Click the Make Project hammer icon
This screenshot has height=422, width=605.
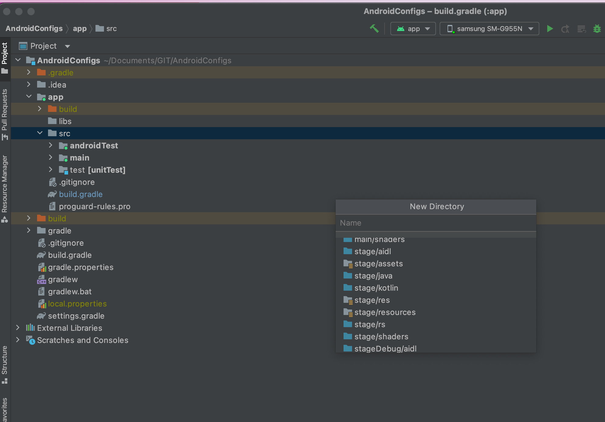point(374,29)
